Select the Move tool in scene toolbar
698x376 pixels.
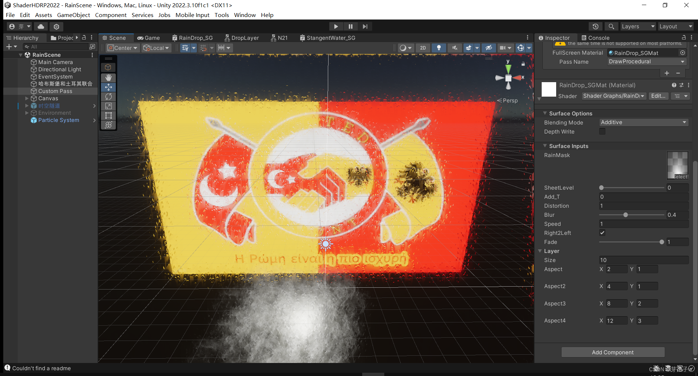[108, 87]
